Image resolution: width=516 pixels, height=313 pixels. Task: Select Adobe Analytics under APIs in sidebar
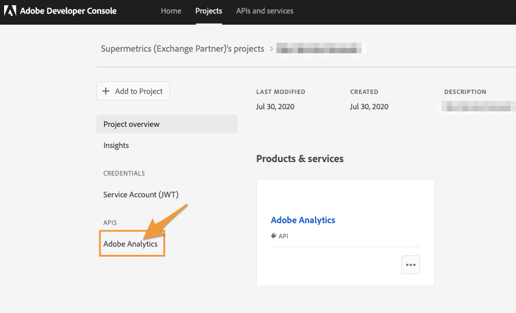(x=130, y=244)
